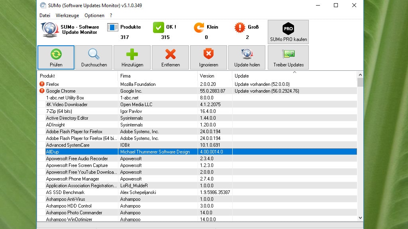408x229 pixels.
Task: Click the Open Media LLC cell
Action: [136, 105]
